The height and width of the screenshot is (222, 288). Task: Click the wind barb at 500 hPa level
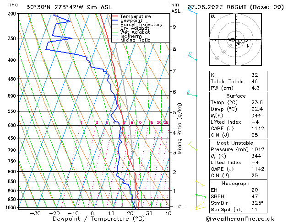(192, 94)
